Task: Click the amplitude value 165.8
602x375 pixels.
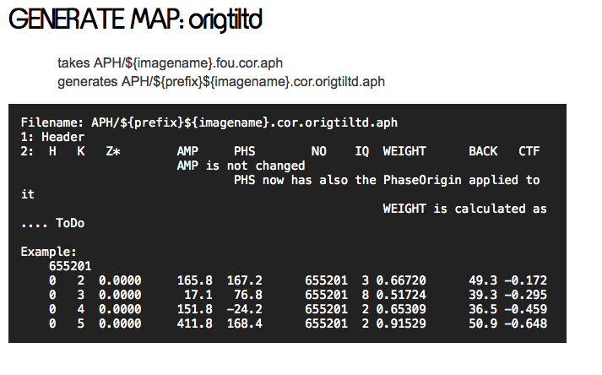Action: pyautogui.click(x=195, y=280)
